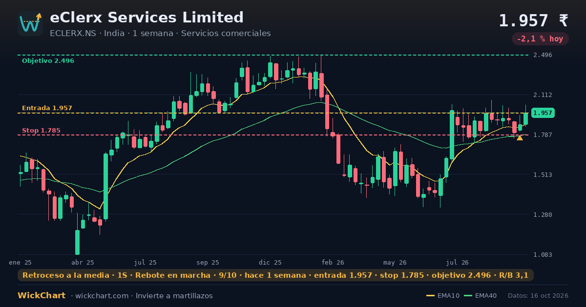Click the abr 25 date label
The height and width of the screenshot is (307, 586).
click(x=83, y=263)
